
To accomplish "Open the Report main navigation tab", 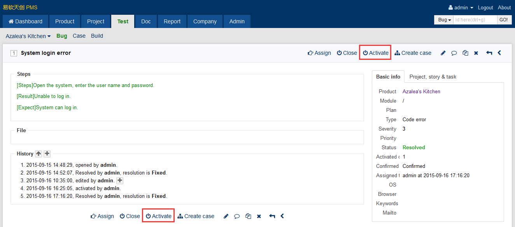I will pos(172,21).
